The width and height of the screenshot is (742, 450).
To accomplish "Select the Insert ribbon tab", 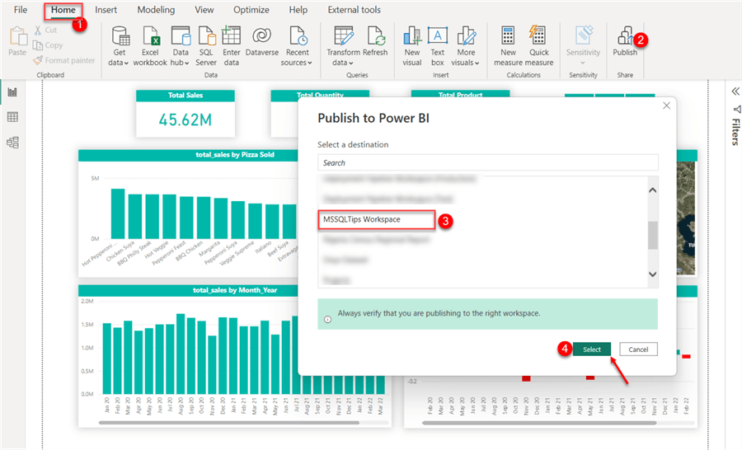I will tap(106, 10).
